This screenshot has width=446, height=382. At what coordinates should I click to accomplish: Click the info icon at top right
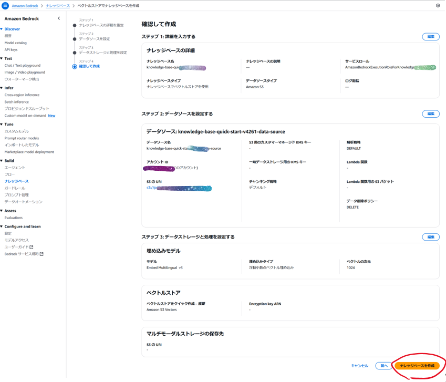(x=438, y=5)
